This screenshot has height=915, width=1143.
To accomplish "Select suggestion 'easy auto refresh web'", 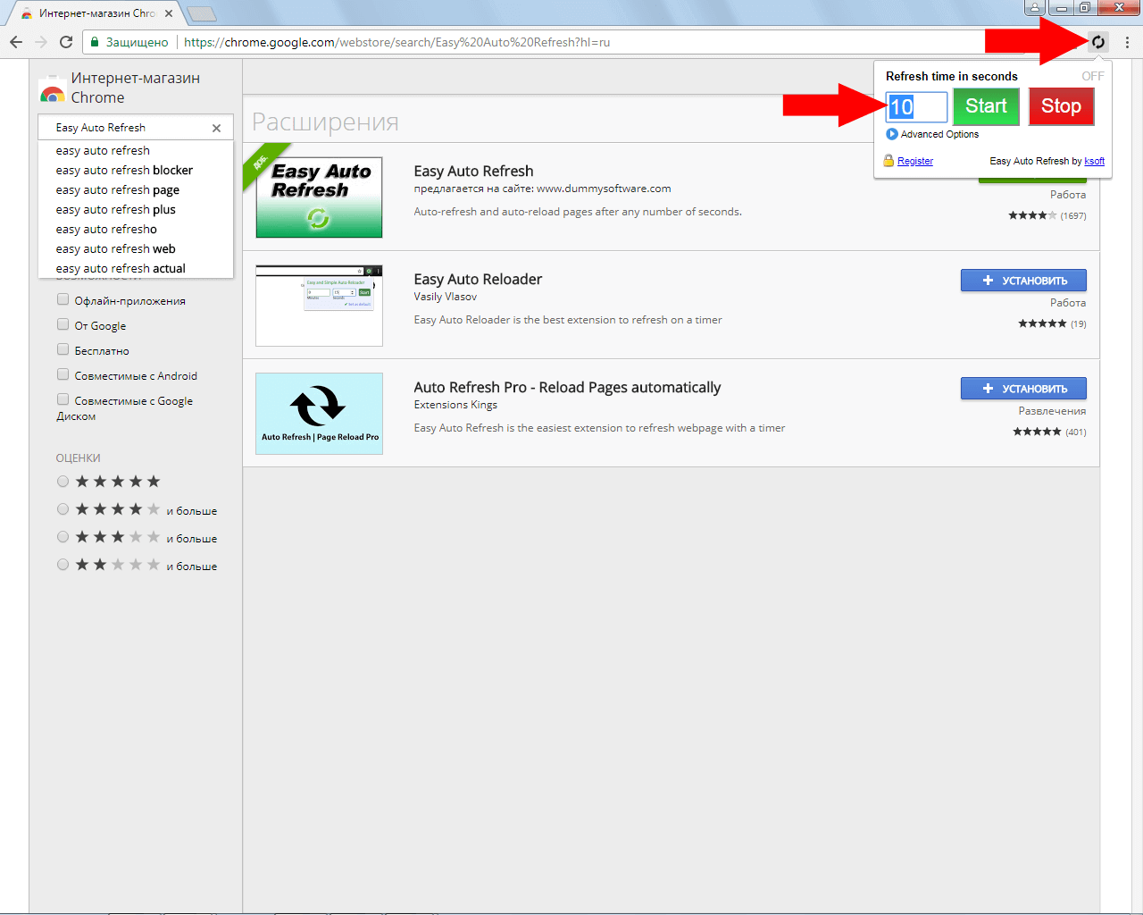I will tap(136, 248).
